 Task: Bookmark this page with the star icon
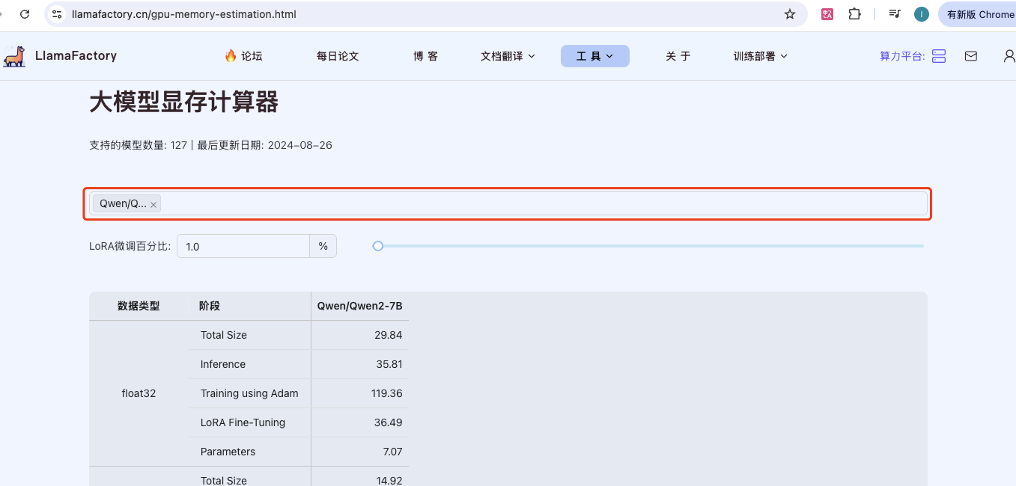click(x=790, y=14)
